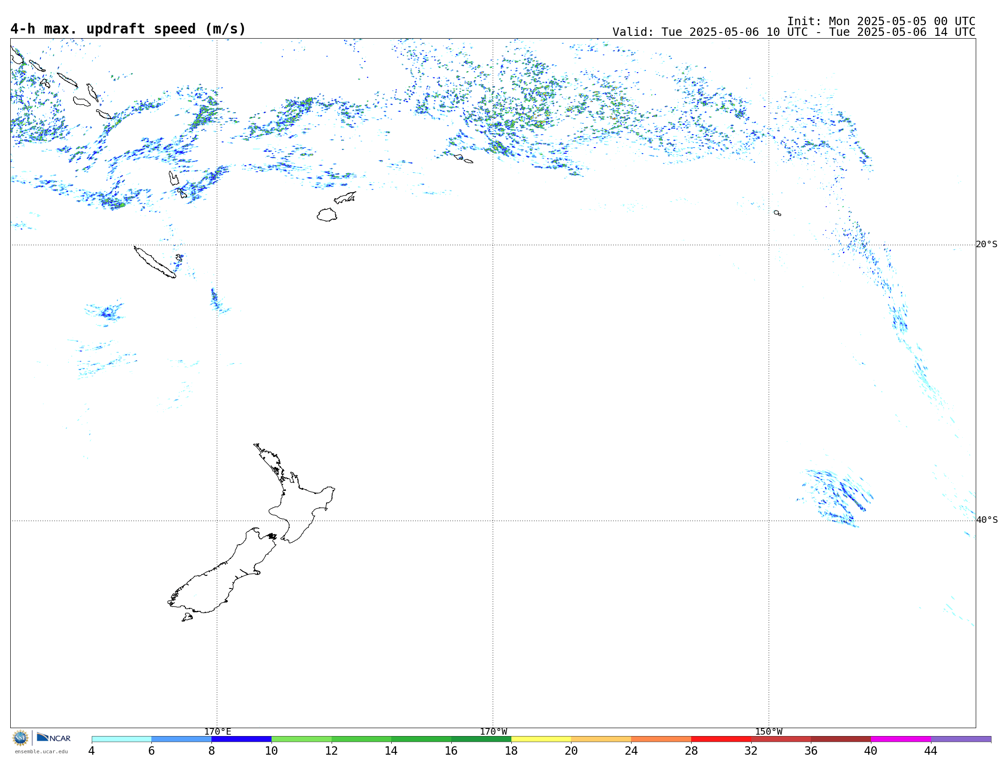The image size is (1006, 757).
Task: Click the Samoa islands outline
Action: tap(463, 159)
